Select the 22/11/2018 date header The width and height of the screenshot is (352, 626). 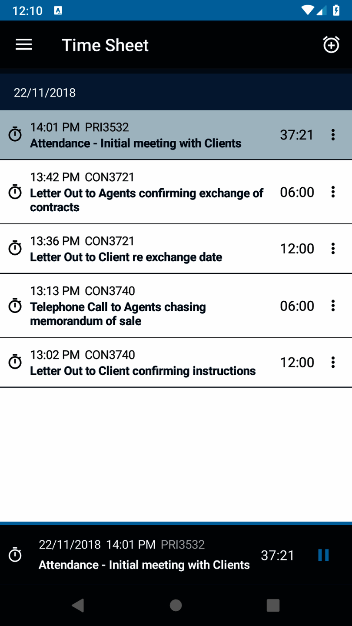click(45, 93)
